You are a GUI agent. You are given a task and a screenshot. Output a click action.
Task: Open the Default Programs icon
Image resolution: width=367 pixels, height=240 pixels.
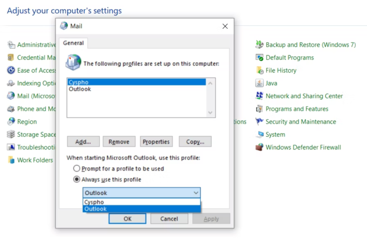pos(259,57)
